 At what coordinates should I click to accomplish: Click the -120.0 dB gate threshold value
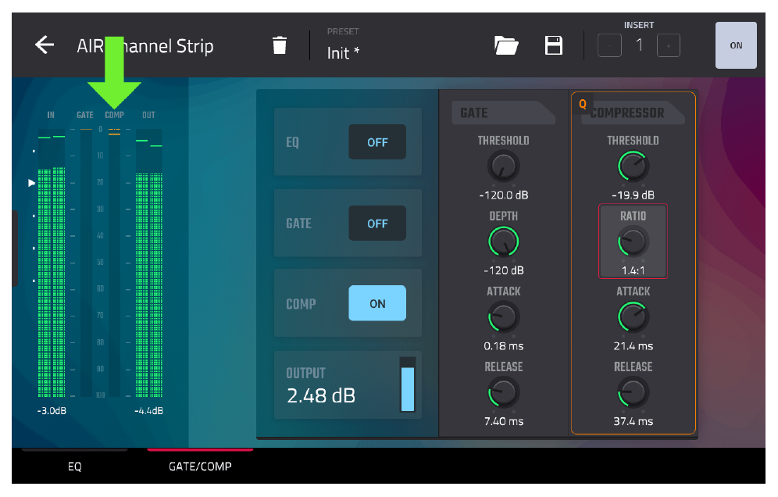[x=504, y=195]
